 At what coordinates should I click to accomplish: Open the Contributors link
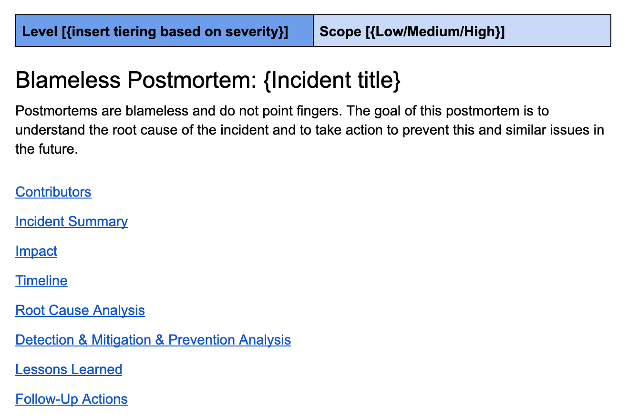coord(53,192)
